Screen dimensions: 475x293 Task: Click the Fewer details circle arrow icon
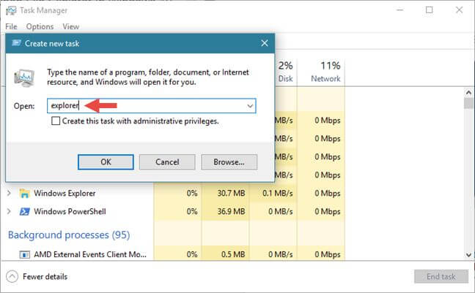pos(12,276)
